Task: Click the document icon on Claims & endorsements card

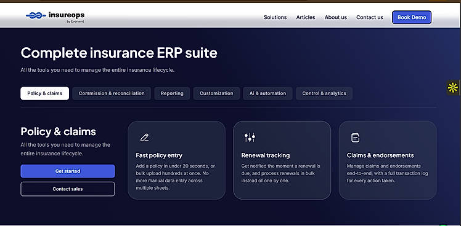Action: point(355,138)
